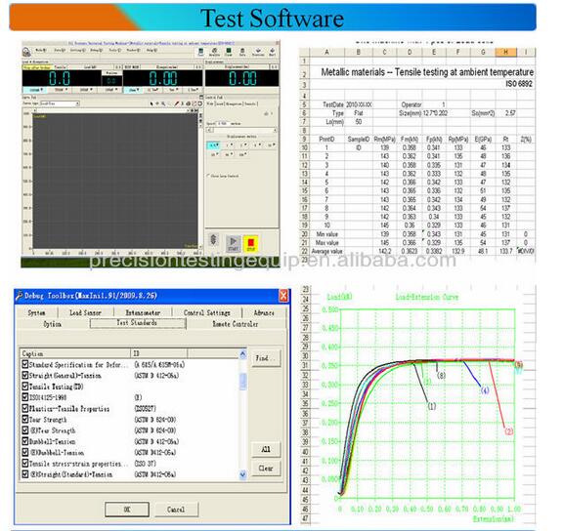Switch to the Load Sensor tab
The height and width of the screenshot is (531, 563).
pos(85,312)
